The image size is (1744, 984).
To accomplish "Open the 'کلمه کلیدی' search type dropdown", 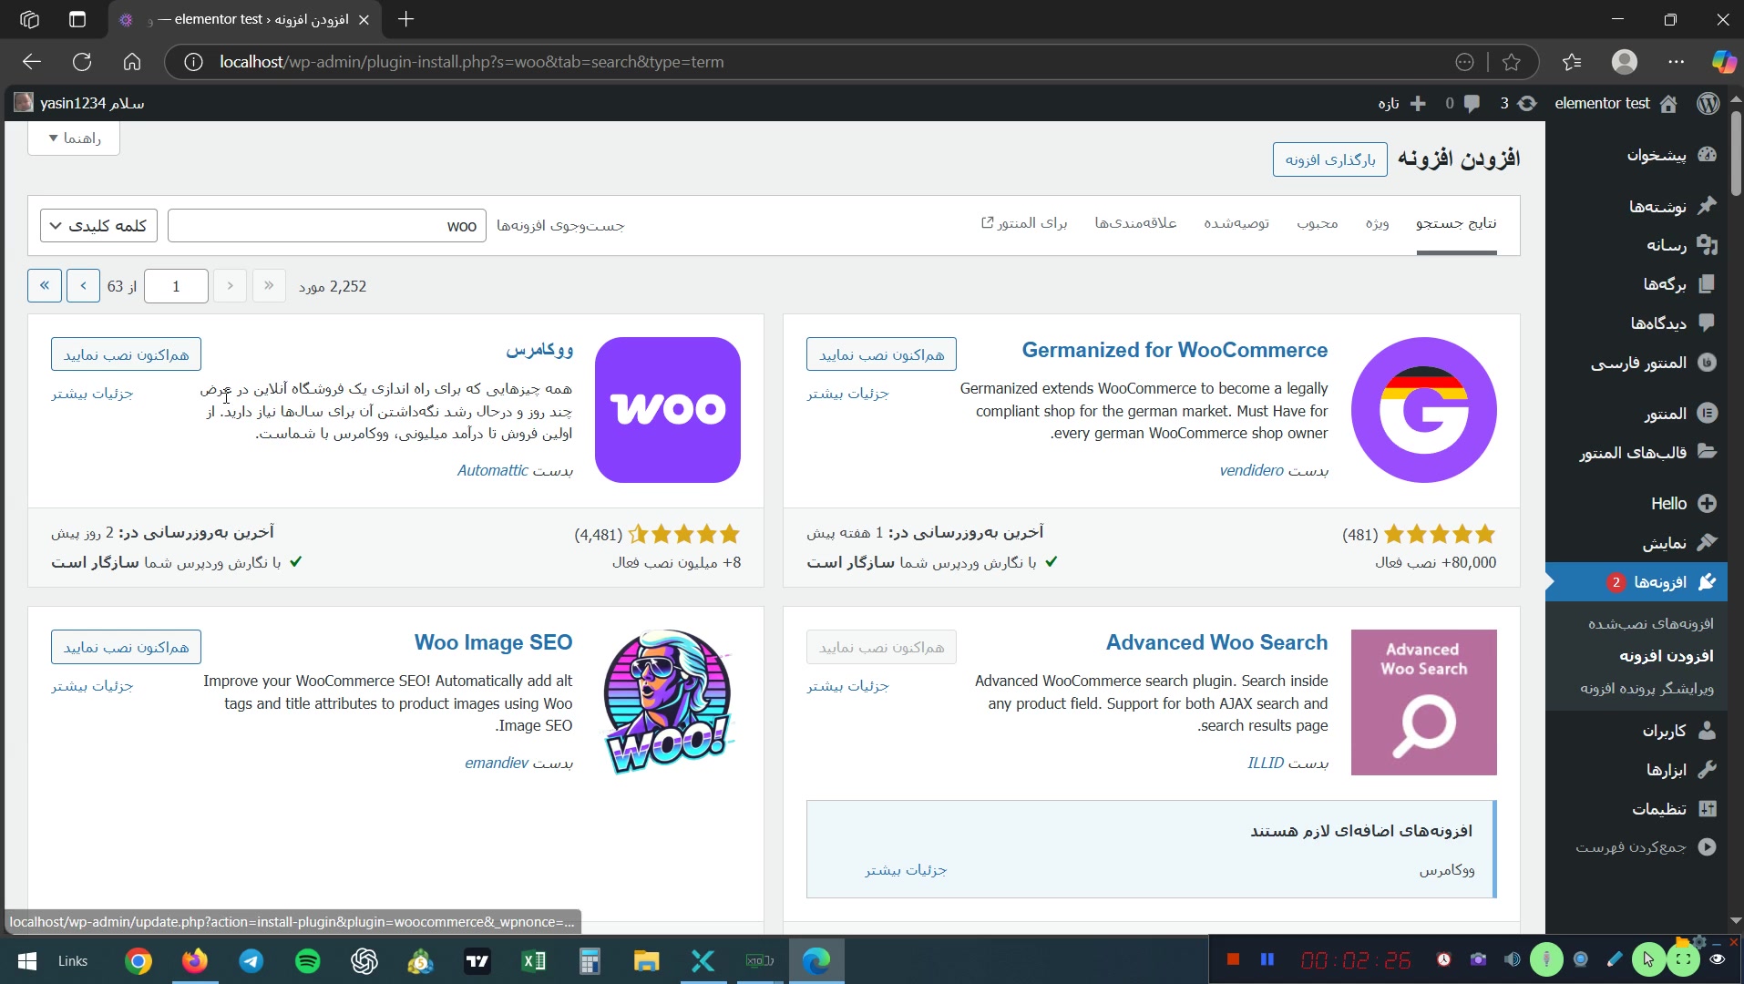I will [x=98, y=226].
